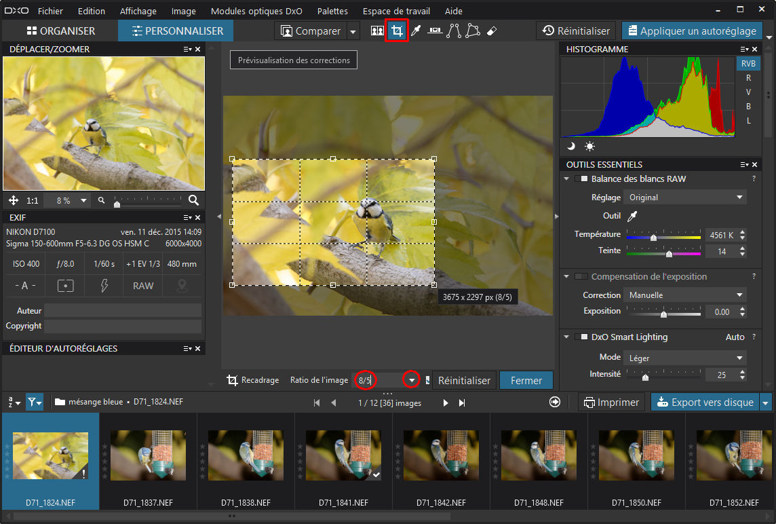
Task: Click the Comparer button
Action: (x=311, y=31)
